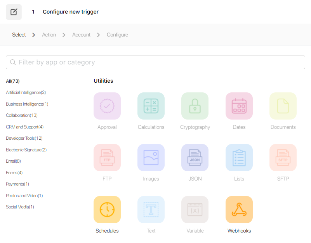Select the FTP utility icon
The width and height of the screenshot is (311, 243).
click(107, 158)
